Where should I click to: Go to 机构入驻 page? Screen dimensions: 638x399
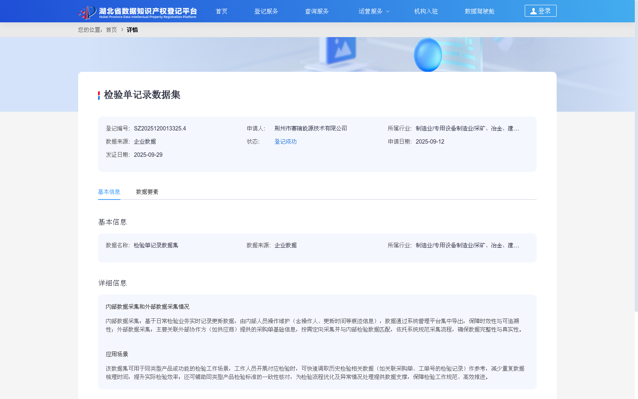[426, 11]
